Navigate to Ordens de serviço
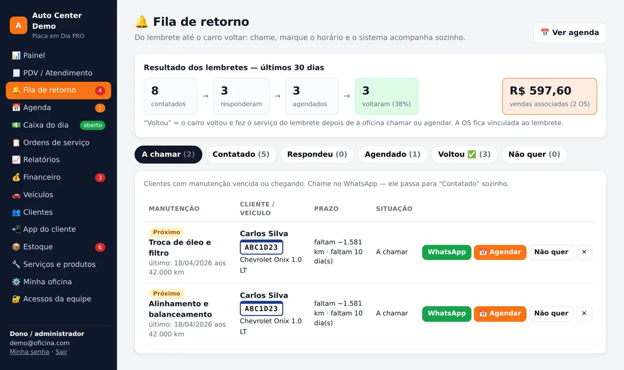Screen dimensions: 624x370 58,143
